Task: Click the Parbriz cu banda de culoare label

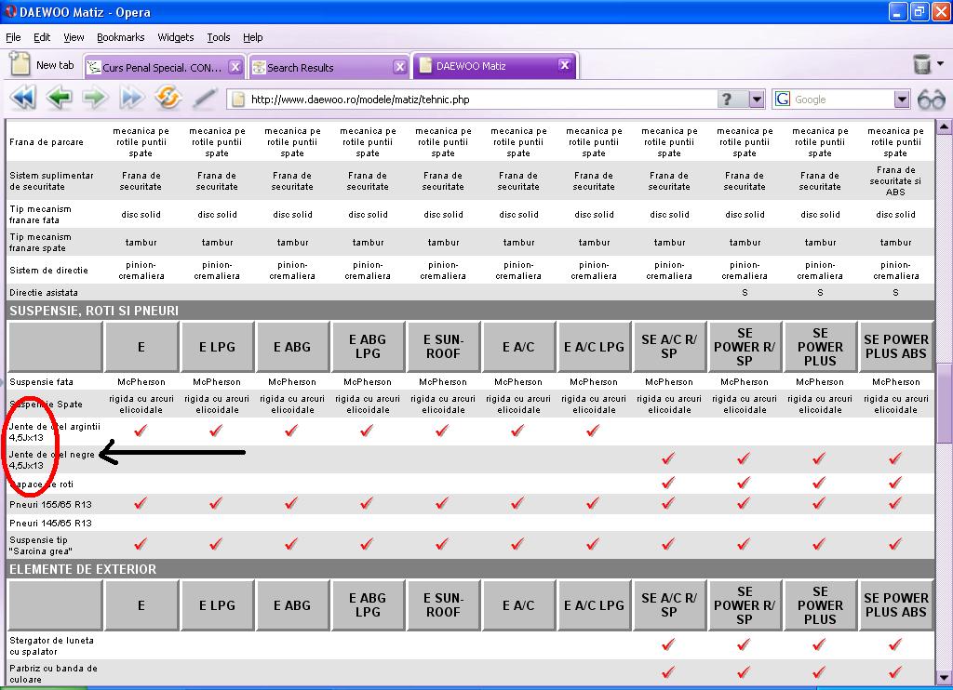Action: pyautogui.click(x=53, y=673)
